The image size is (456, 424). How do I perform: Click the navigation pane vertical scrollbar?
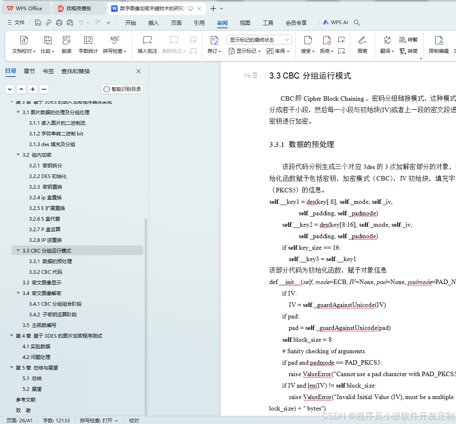pos(146,317)
